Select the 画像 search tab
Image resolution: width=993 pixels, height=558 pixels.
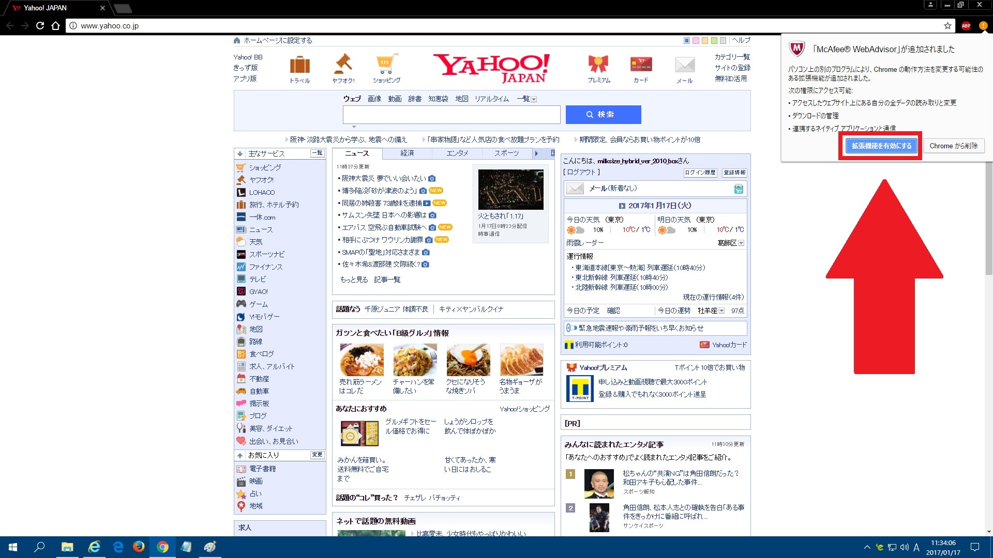(x=374, y=99)
